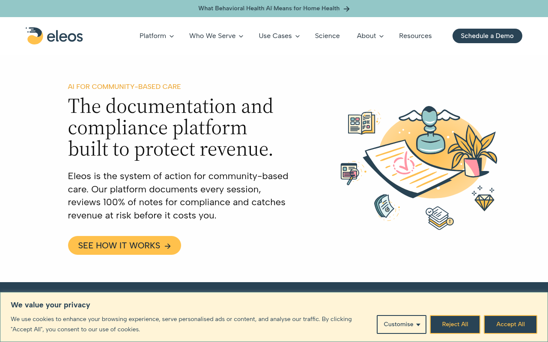Viewport: 548px width, 342px height.
Task: Click the open book illustration icon
Action: (362, 123)
